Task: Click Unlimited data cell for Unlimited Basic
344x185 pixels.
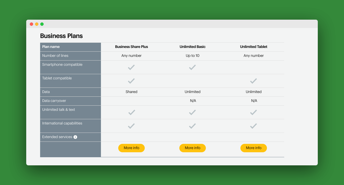Action: 192,92
